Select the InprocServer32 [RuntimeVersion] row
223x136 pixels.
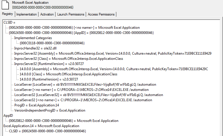click(x=49, y=64)
